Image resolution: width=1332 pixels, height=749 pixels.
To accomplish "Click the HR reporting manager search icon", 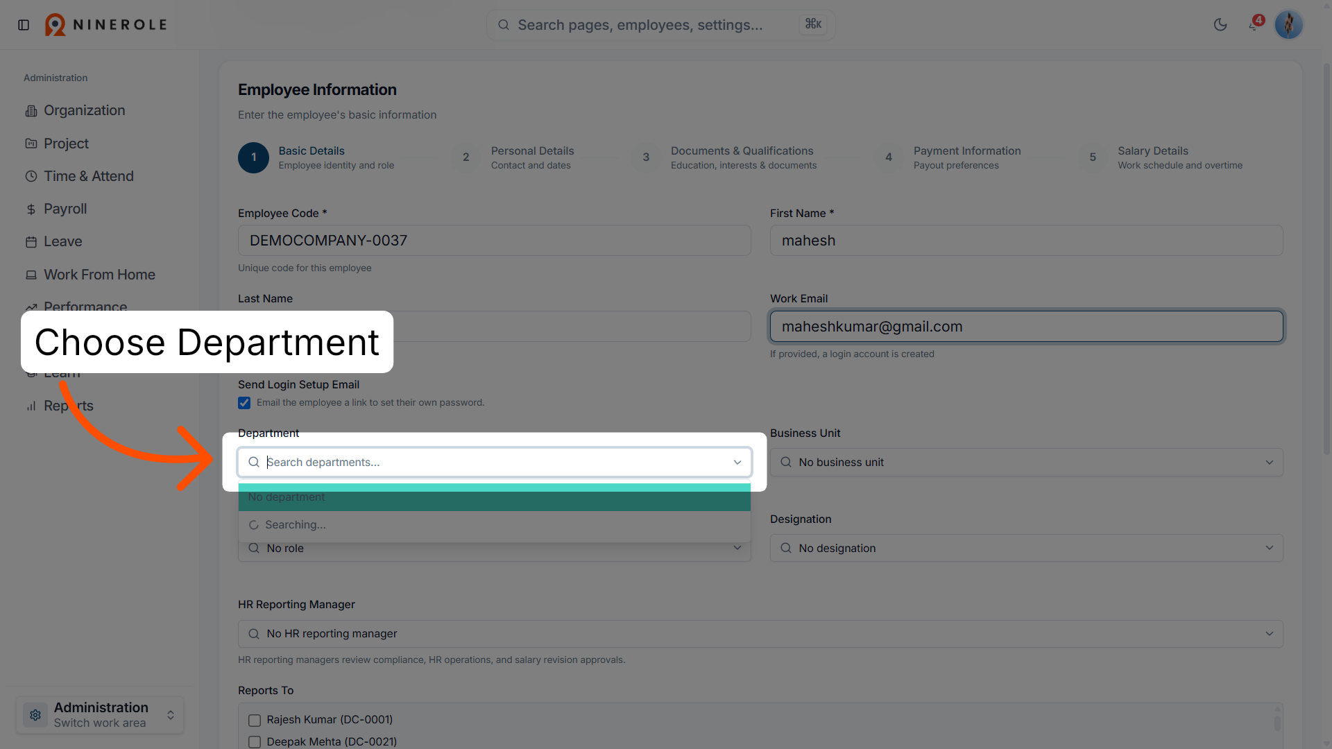I will tap(254, 634).
